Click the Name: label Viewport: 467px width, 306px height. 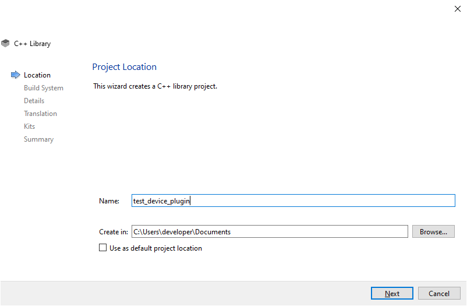tap(109, 201)
